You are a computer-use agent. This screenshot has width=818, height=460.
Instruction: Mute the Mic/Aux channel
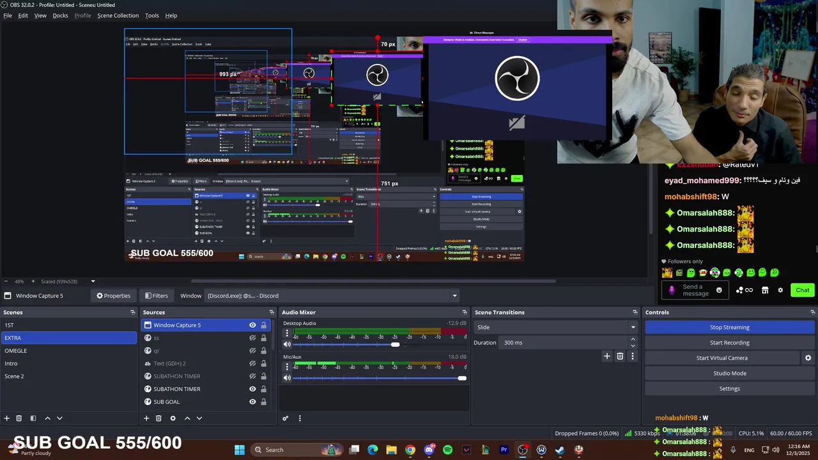click(287, 378)
